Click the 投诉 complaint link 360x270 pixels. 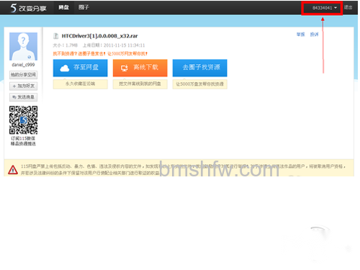[314, 35]
